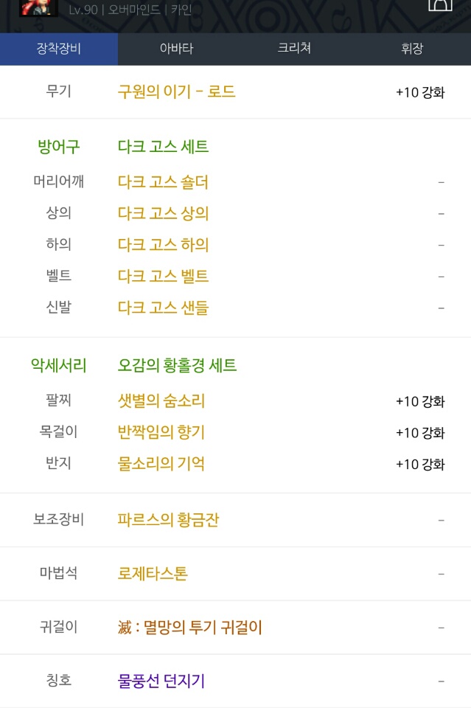Open the 크리쳐 tab
The width and height of the screenshot is (471, 708).
point(294,49)
